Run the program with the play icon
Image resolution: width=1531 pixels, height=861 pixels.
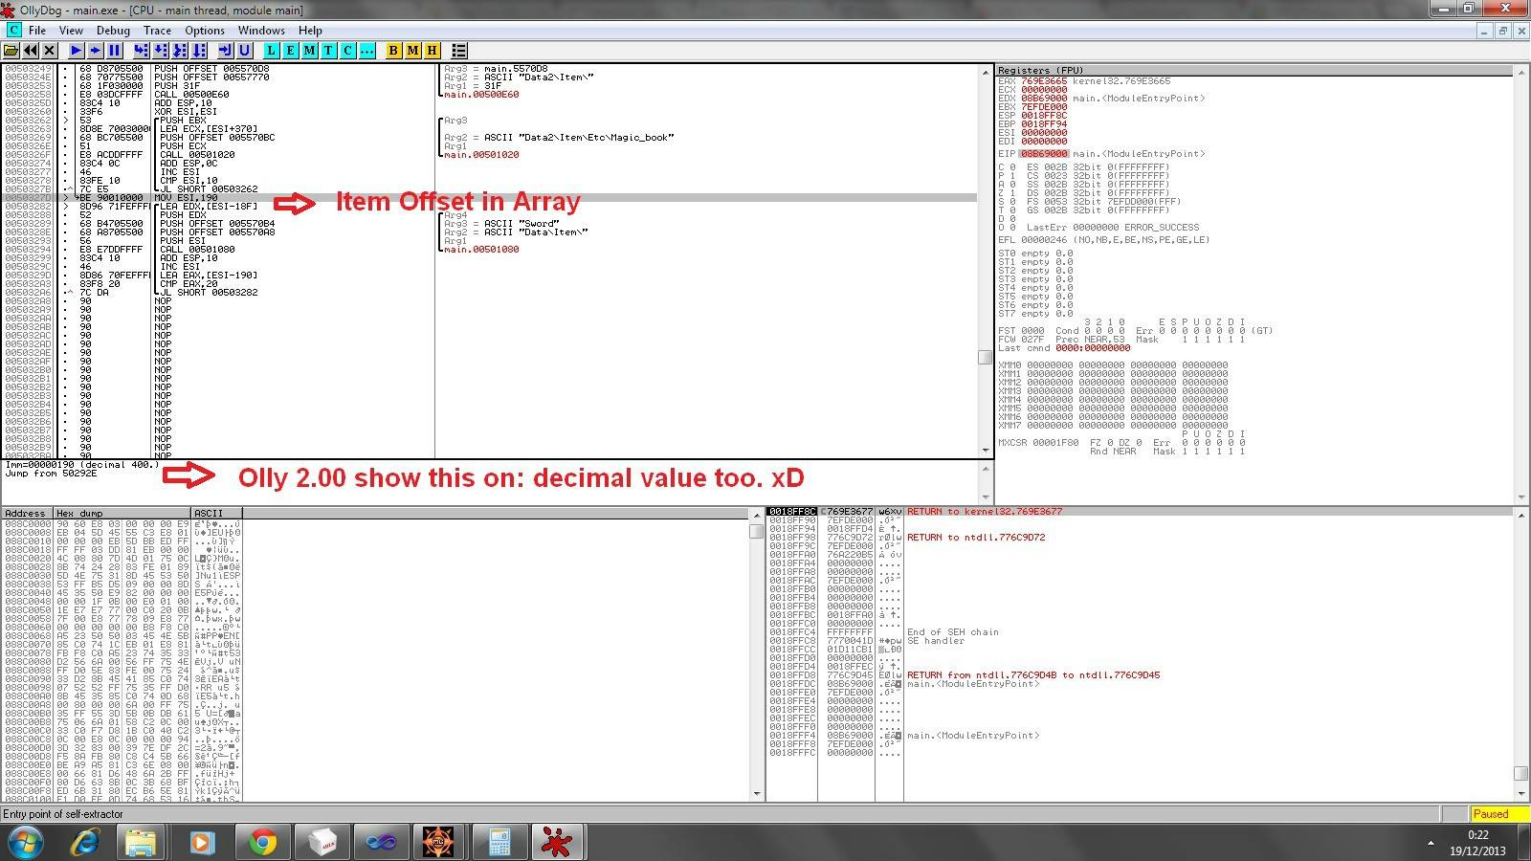pos(77,50)
